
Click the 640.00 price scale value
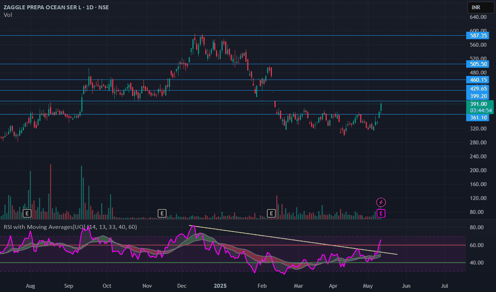(x=478, y=17)
